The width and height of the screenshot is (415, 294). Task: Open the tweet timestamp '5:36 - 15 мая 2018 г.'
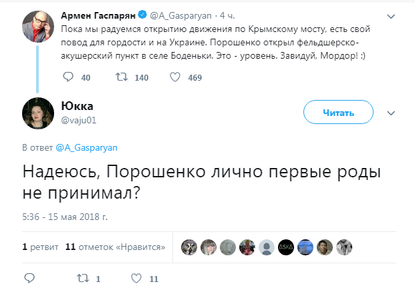[65, 217]
